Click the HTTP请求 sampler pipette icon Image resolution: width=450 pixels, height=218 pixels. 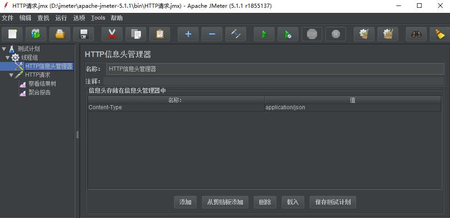tap(19, 75)
